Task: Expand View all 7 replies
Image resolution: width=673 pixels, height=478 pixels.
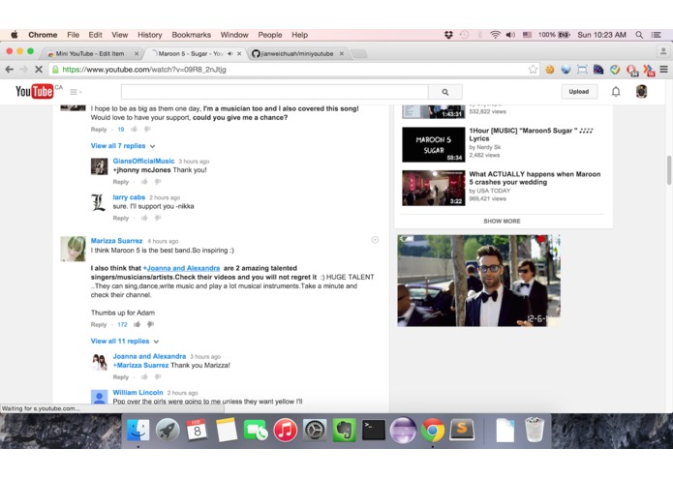Action: 123,146
